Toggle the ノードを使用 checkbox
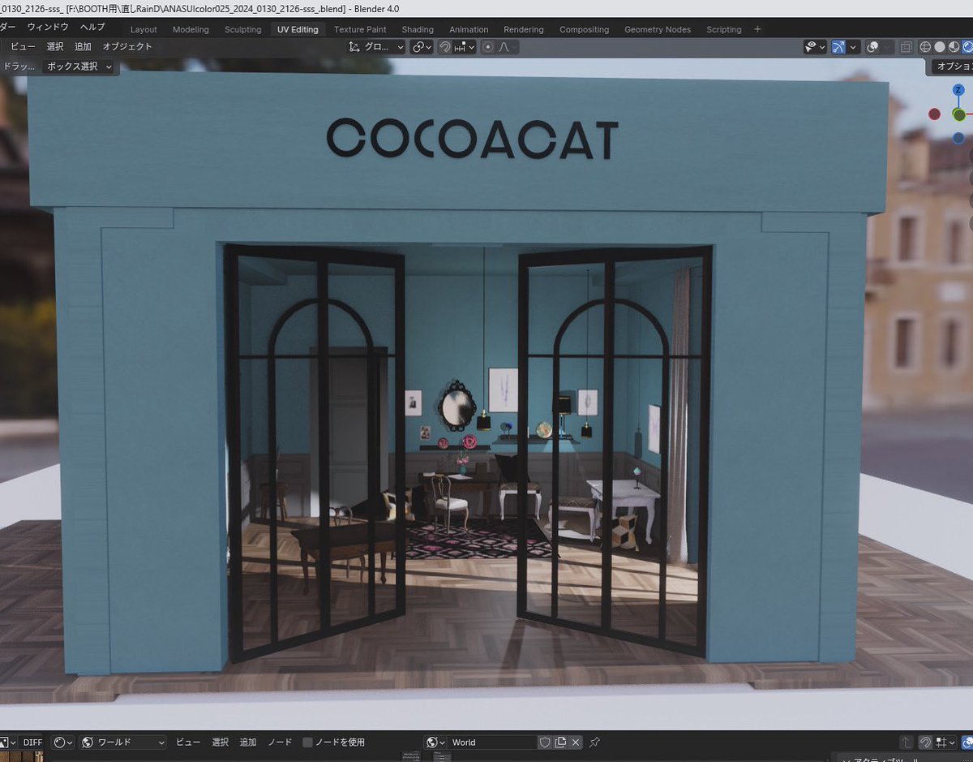Viewport: 973px width, 762px height. pyautogui.click(x=307, y=742)
